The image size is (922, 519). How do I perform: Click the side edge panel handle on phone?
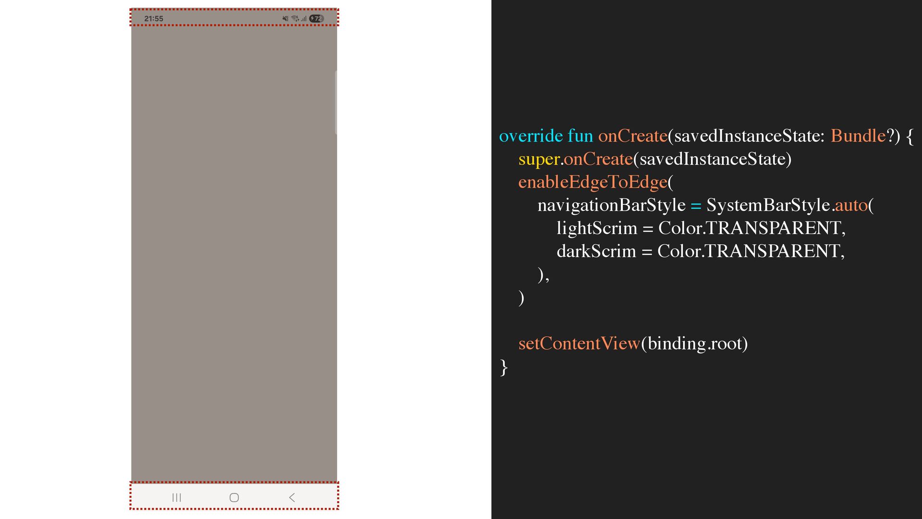[336, 102]
